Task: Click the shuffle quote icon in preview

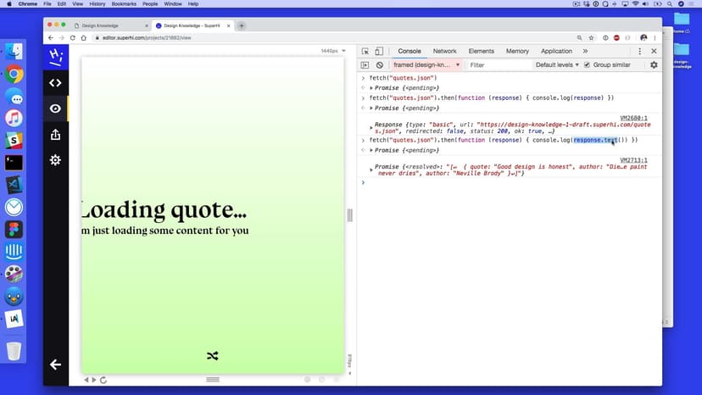Action: (x=212, y=356)
